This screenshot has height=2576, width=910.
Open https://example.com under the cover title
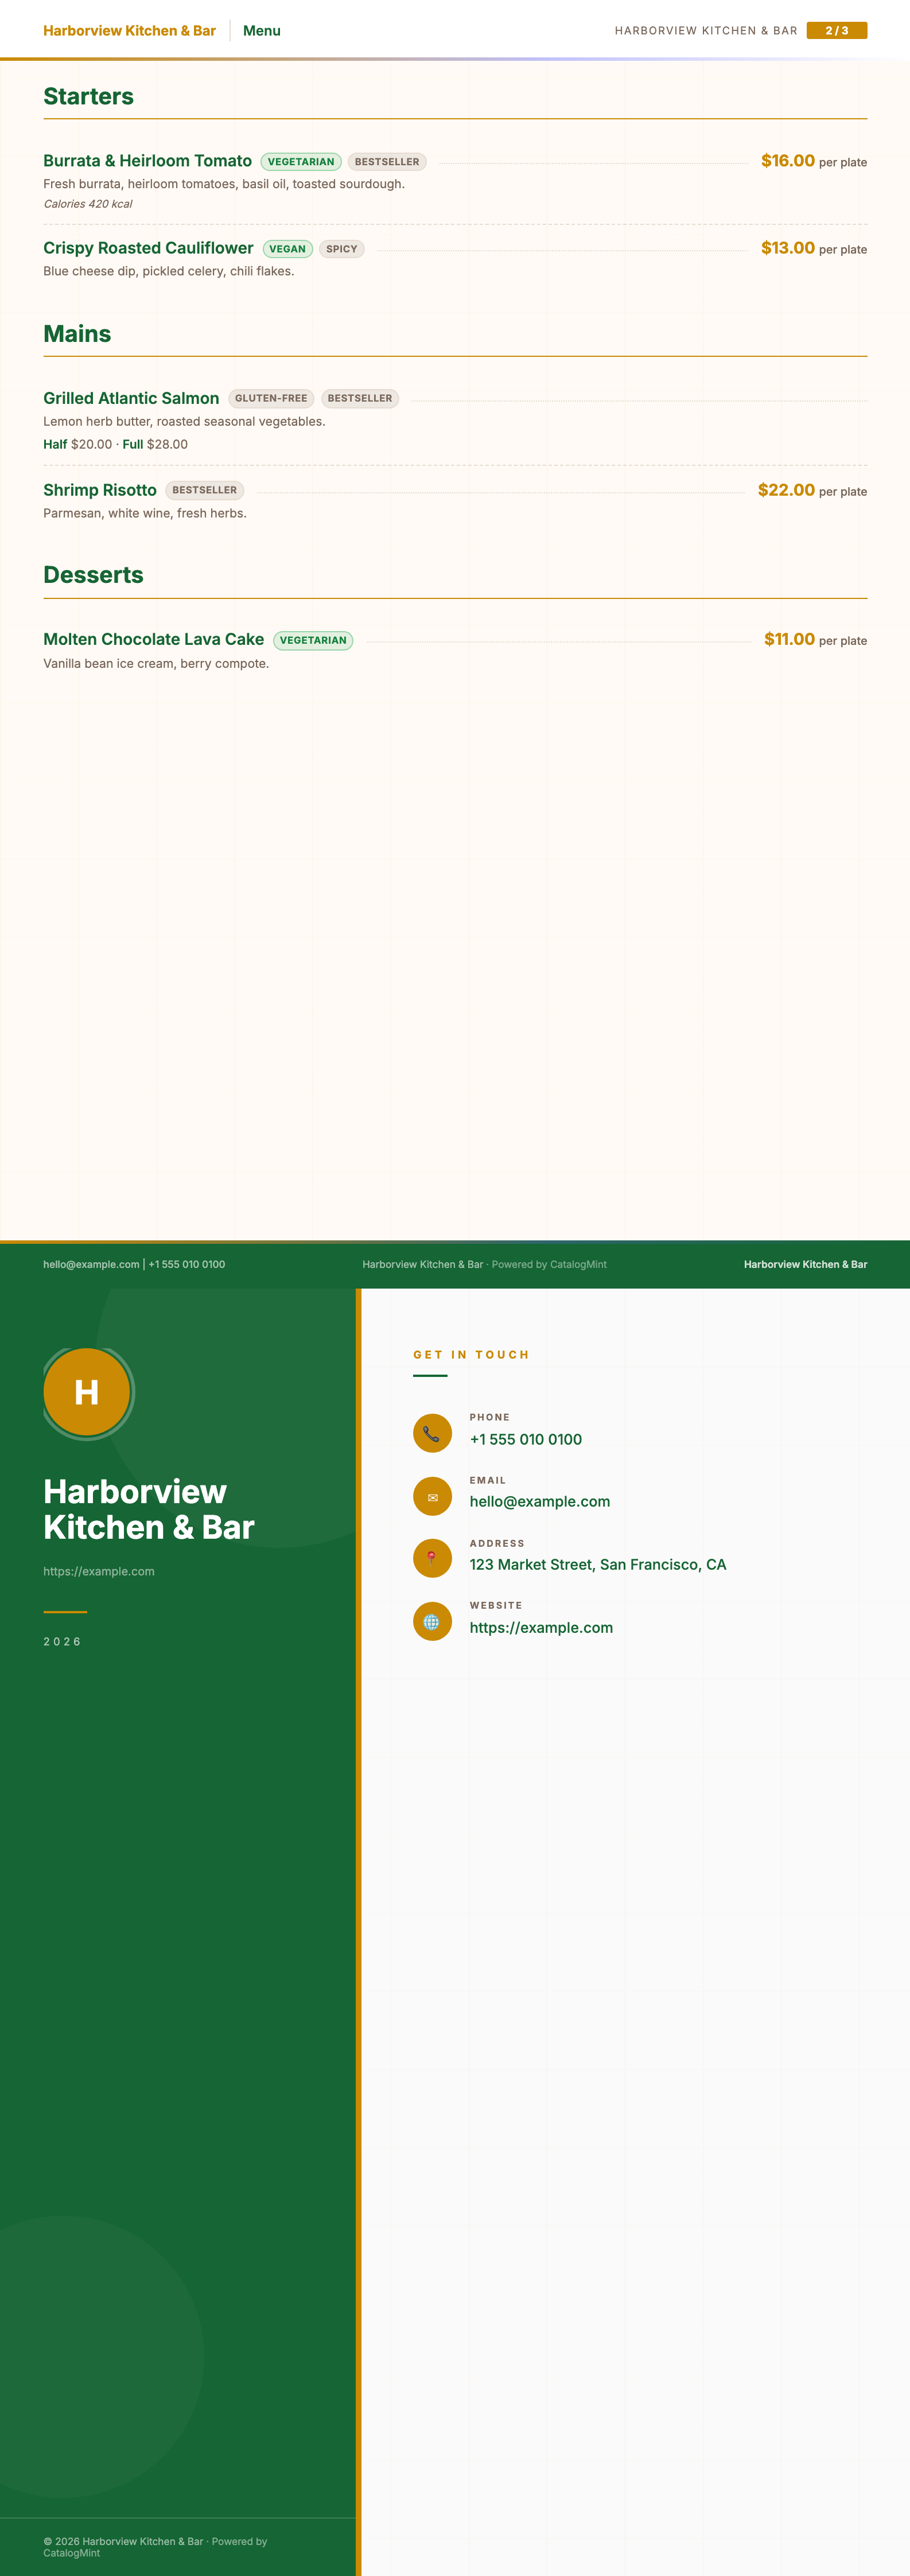click(99, 1571)
